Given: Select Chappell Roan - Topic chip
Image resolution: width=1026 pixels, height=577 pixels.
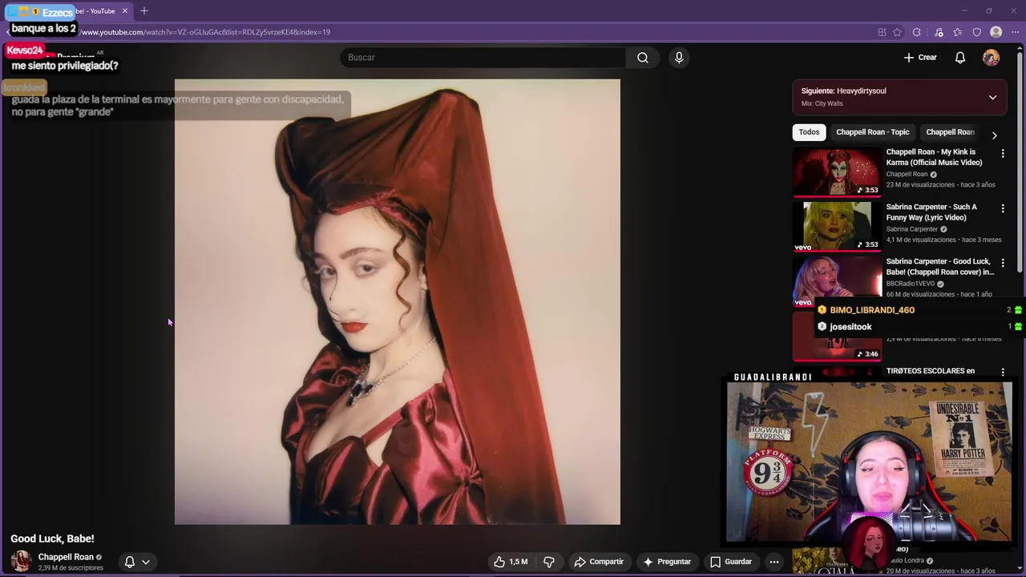Looking at the screenshot, I should [x=873, y=132].
